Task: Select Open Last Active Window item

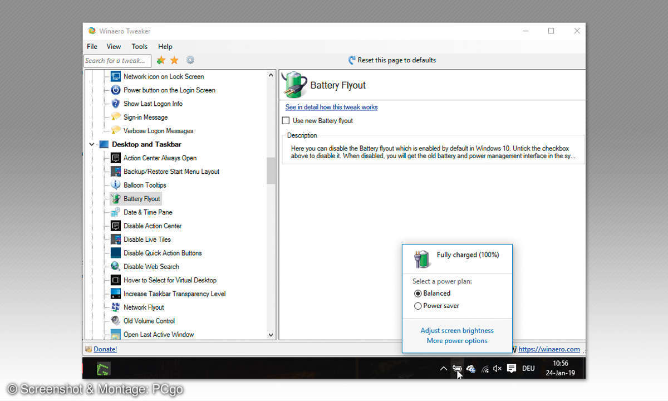Action: 159,335
